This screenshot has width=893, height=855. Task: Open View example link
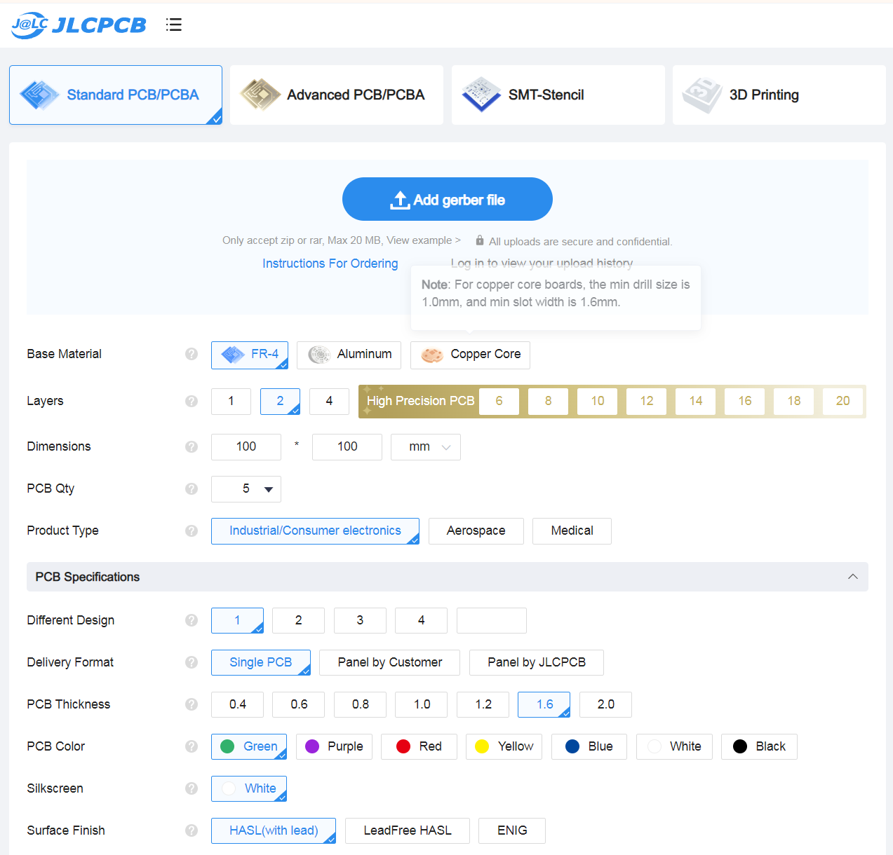pyautogui.click(x=424, y=240)
